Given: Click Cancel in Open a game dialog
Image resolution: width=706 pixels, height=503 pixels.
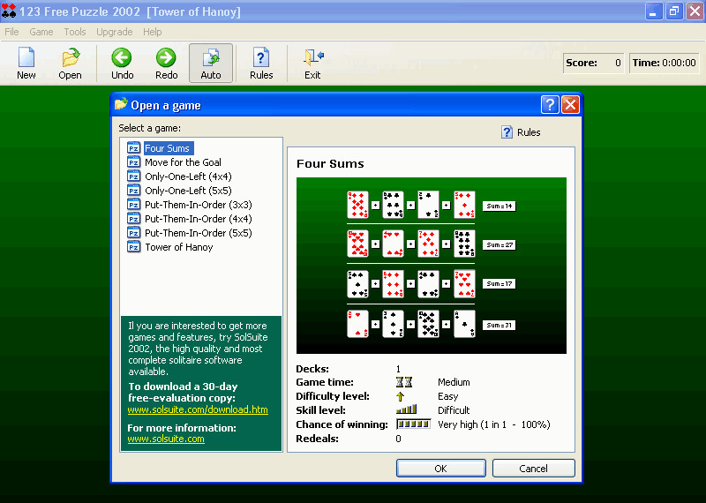Looking at the screenshot, I should tap(534, 468).
